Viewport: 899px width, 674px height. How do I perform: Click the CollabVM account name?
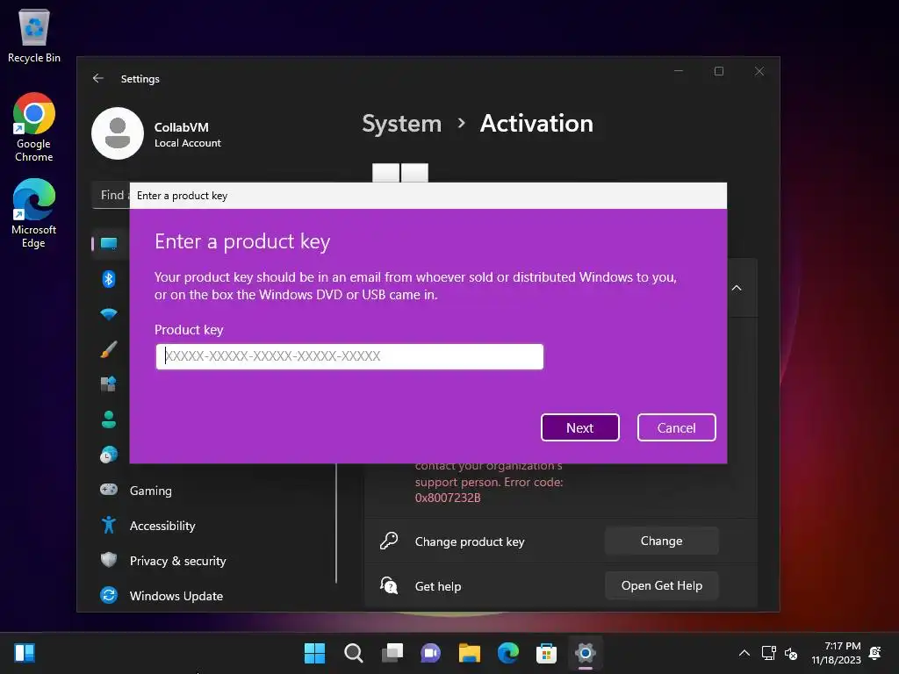pos(181,127)
